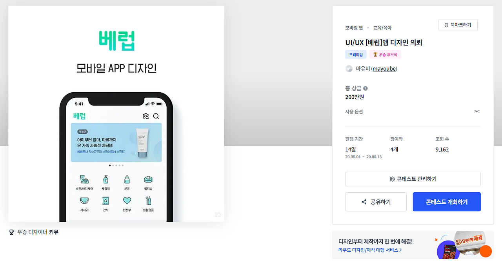Open the 모바일 앱 category breadcrumb
Image resolution: width=502 pixels, height=261 pixels.
coord(354,28)
